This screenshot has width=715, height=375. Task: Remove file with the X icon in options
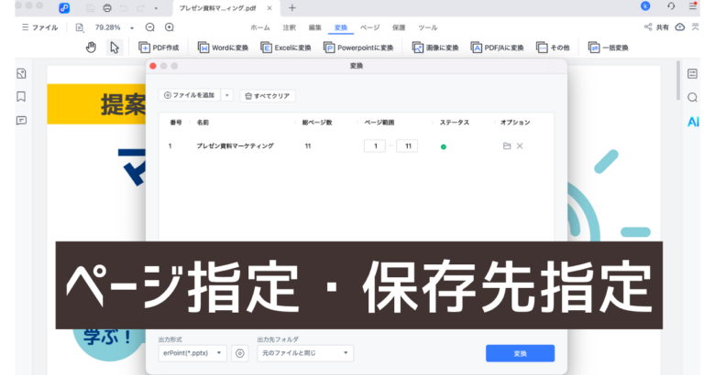520,146
